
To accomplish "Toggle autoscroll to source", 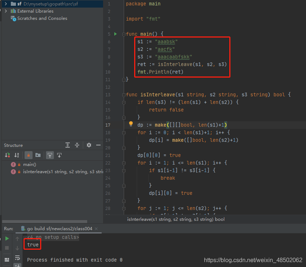I will (x=50, y=155).
